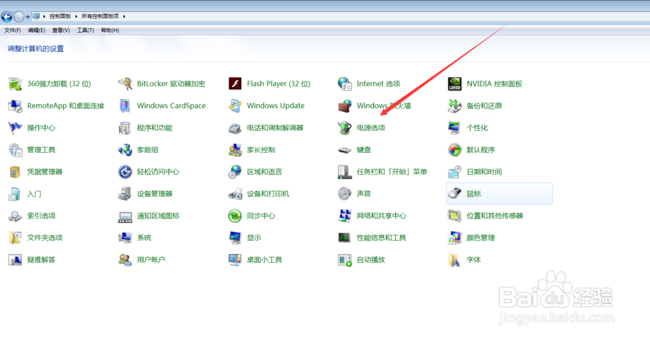Open 默认程序 icon
Viewport: 650px width, 340px height.
(455, 150)
